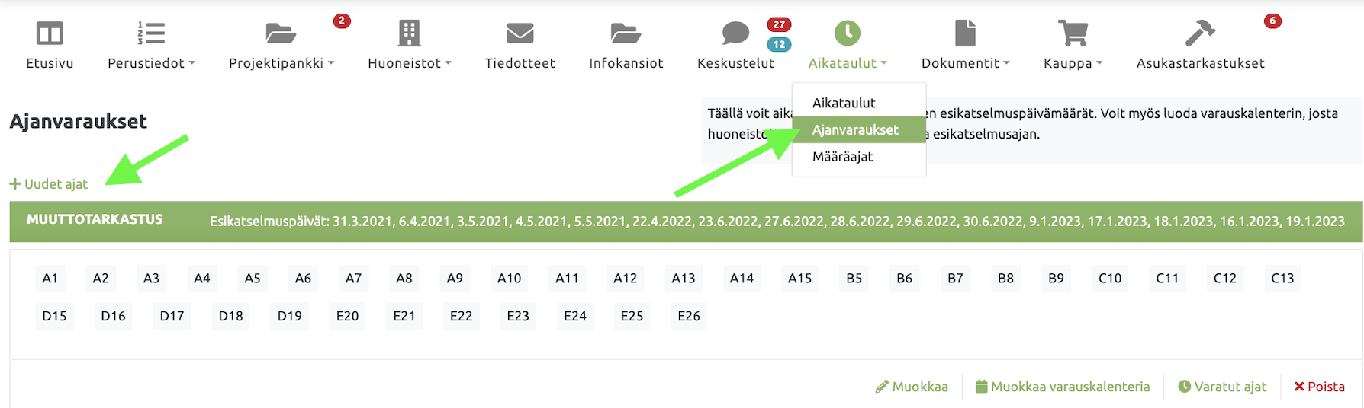Click the Perustiedot numbered list icon
This screenshot has width=1364, height=408.
click(x=151, y=33)
